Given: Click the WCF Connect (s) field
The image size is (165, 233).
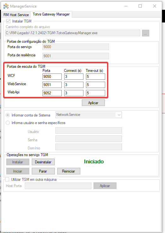Looking at the screenshot, I should [74, 77].
